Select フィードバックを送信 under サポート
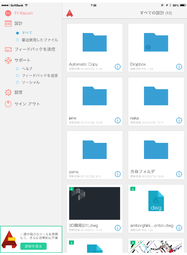The height and width of the screenshot is (255, 187). pos(40,76)
